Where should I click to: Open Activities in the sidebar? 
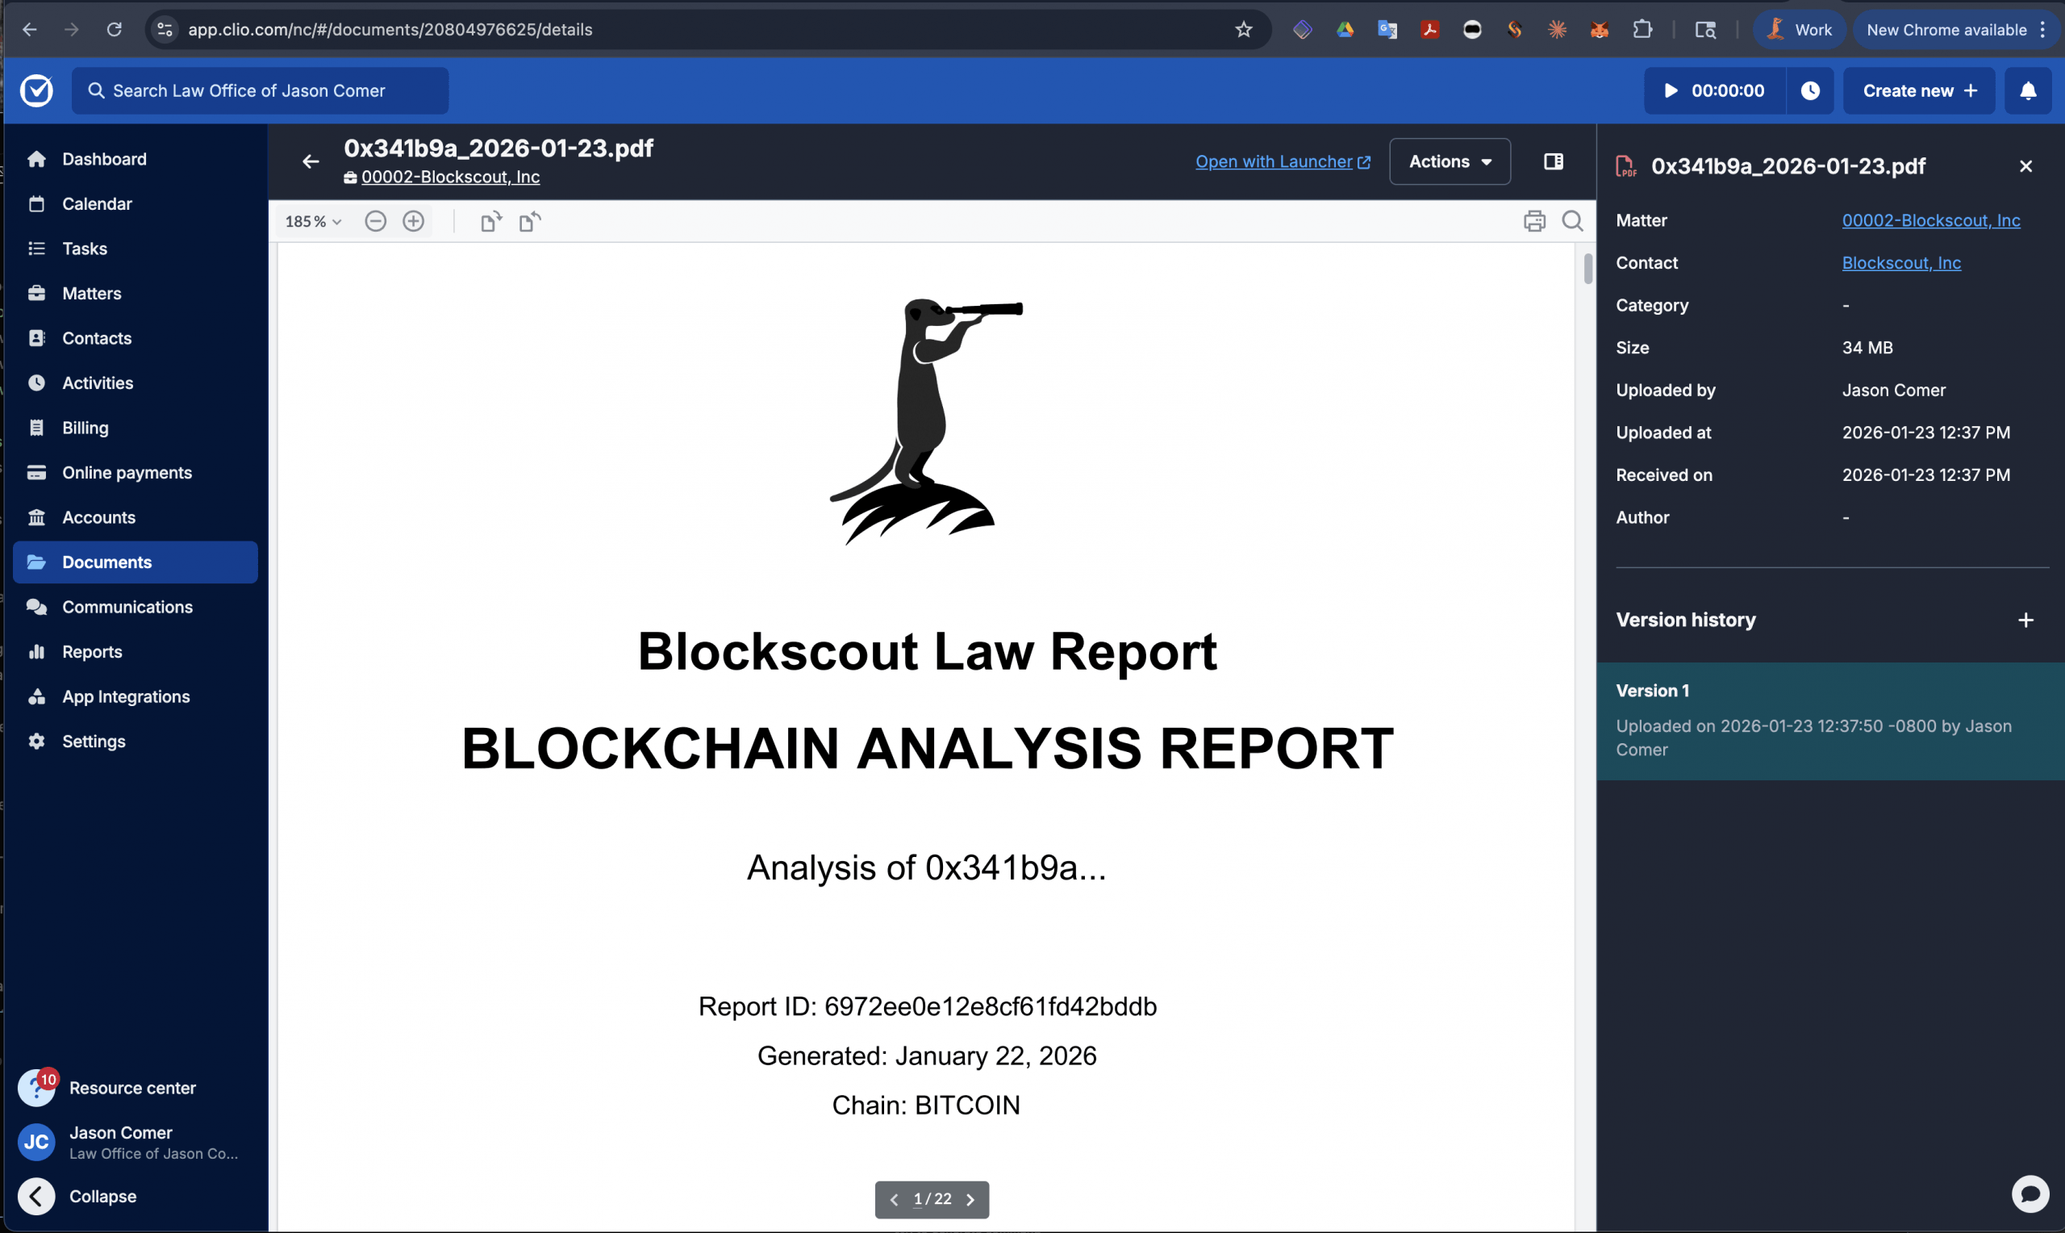click(x=136, y=383)
